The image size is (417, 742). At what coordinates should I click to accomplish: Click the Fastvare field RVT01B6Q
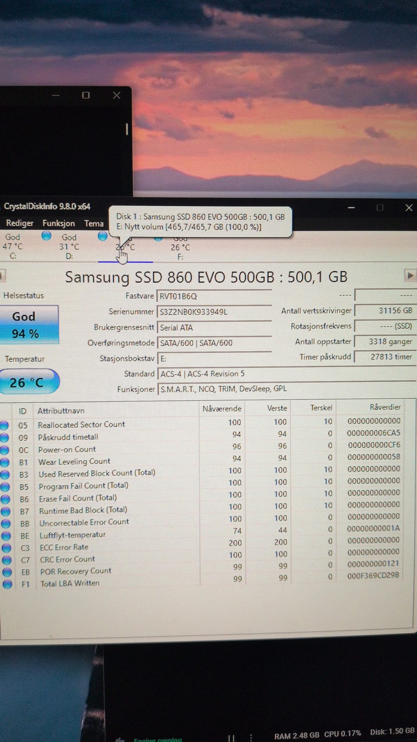click(214, 296)
